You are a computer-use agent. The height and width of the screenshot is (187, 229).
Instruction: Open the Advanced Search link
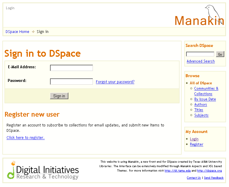[201, 61]
